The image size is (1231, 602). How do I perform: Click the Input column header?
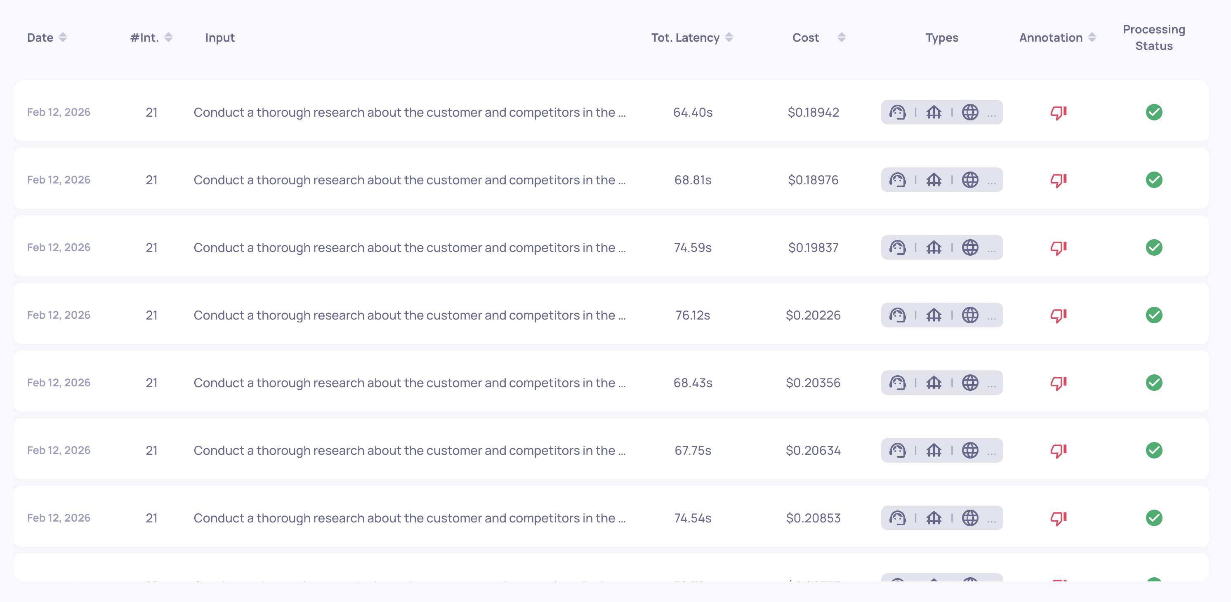click(220, 37)
